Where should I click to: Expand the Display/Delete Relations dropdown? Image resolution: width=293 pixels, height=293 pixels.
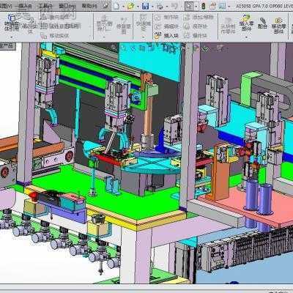coord(105,37)
